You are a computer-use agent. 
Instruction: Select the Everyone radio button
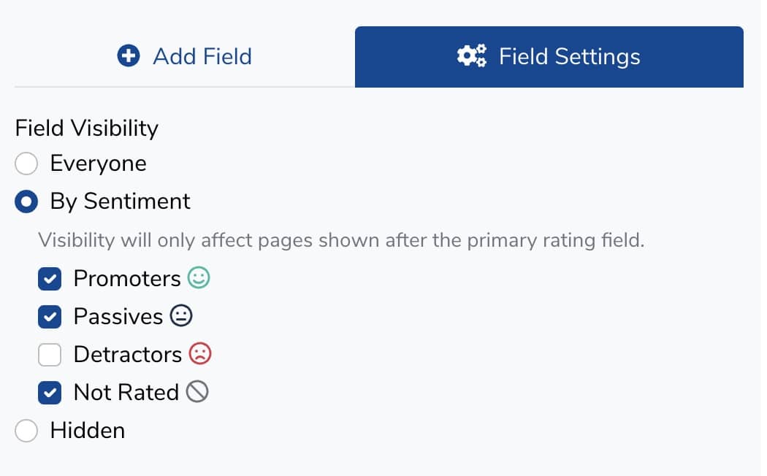pyautogui.click(x=26, y=164)
